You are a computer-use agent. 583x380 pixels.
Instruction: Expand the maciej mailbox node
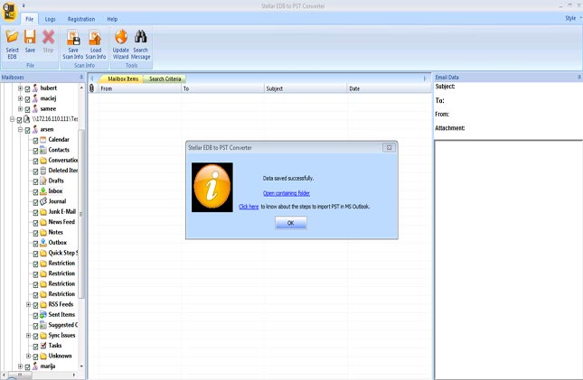click(x=20, y=98)
